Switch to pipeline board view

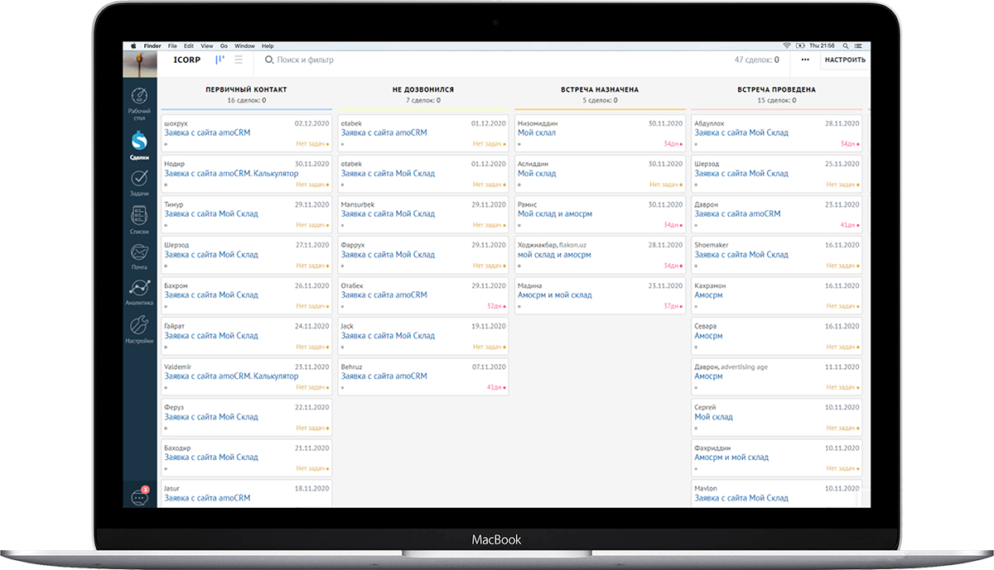[x=220, y=60]
